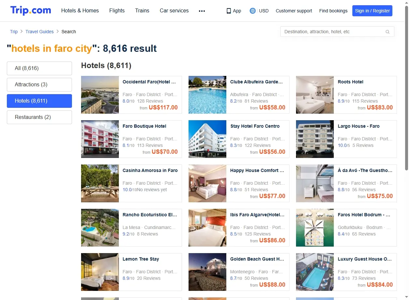Click Happy House Comfort title
Image resolution: width=409 pixels, height=300 pixels.
pyautogui.click(x=257, y=170)
